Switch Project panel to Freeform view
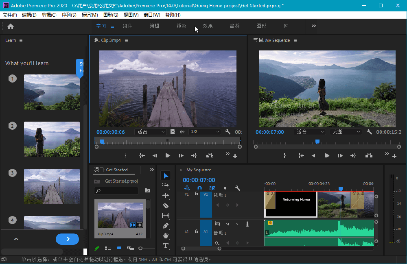The height and width of the screenshot is (264, 407). coord(130,248)
